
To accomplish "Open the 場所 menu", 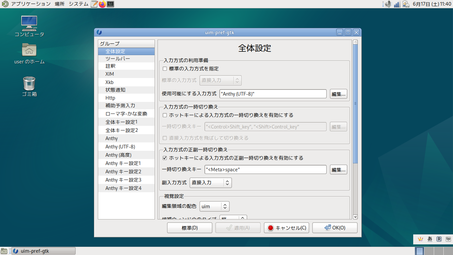I will point(60,4).
